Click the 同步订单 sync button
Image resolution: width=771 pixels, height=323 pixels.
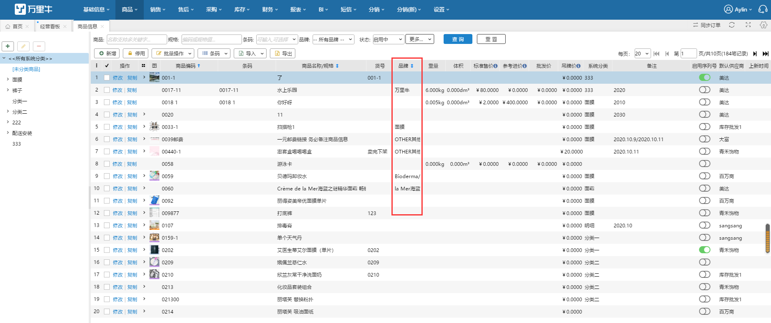pos(707,25)
